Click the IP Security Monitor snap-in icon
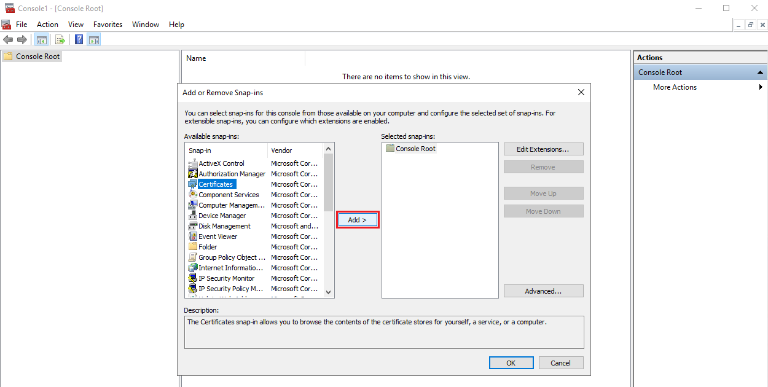 click(193, 278)
